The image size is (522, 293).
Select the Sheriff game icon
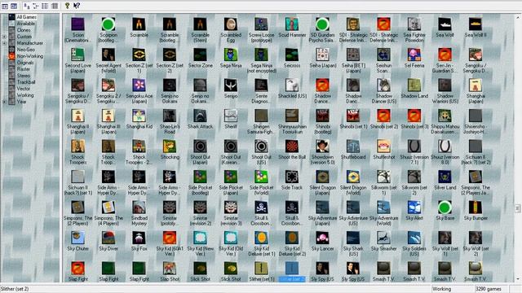(x=231, y=116)
